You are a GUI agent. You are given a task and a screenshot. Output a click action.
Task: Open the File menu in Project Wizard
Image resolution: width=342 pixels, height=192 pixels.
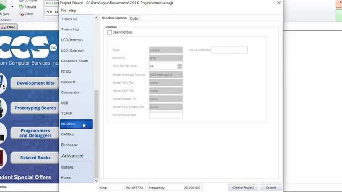pyautogui.click(x=63, y=11)
